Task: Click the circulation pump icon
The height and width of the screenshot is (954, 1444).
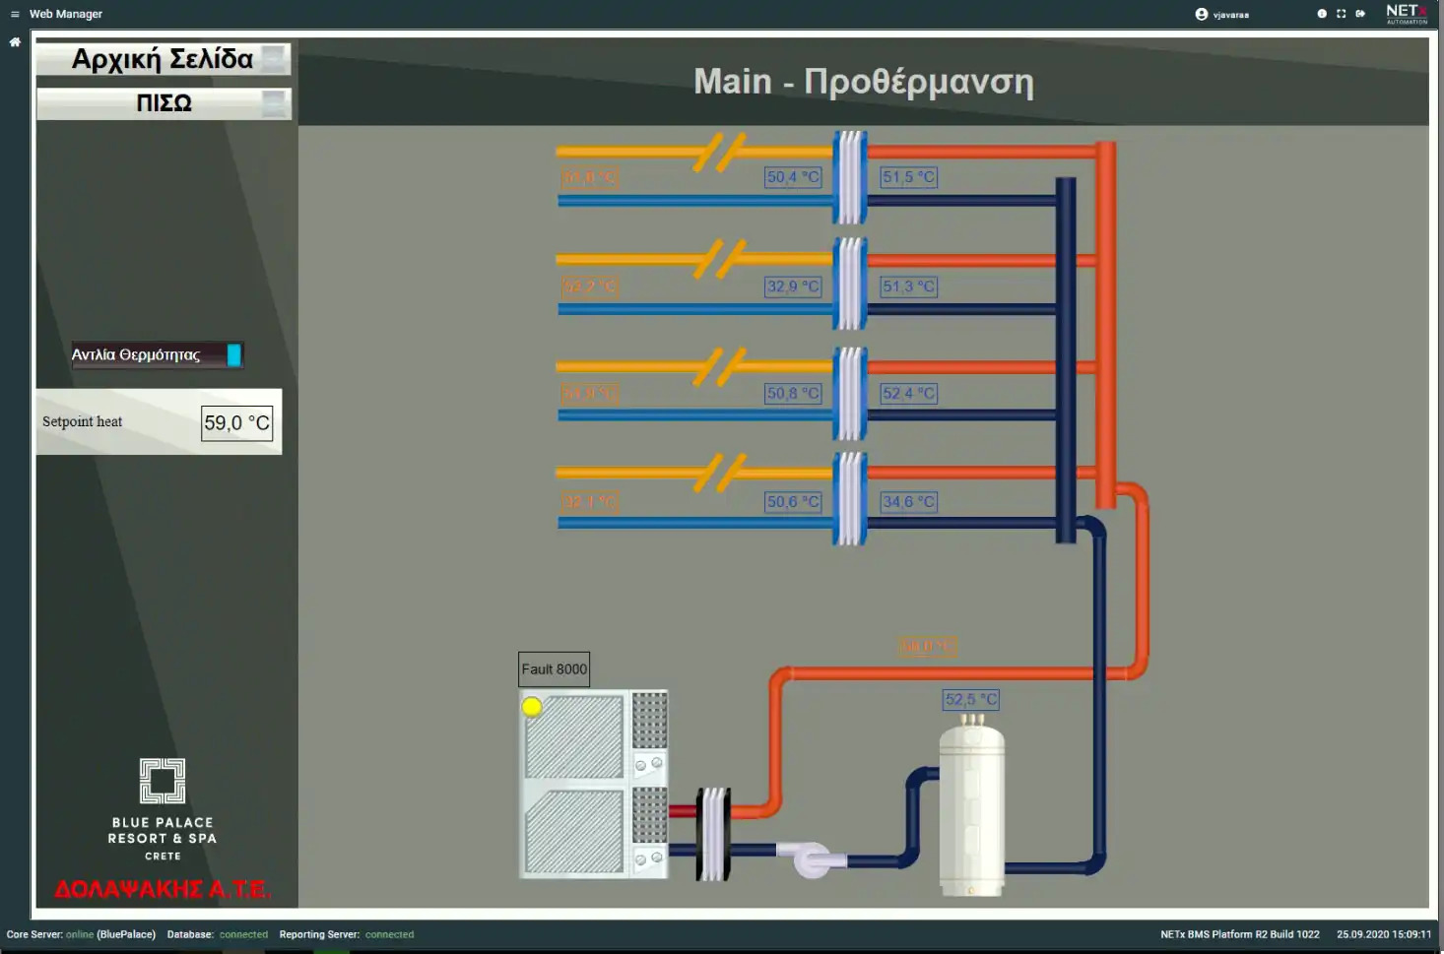Action: (x=812, y=859)
